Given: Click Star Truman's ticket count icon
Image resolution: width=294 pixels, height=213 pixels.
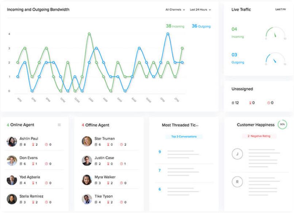Looking at the screenshot, I should 96,144.
